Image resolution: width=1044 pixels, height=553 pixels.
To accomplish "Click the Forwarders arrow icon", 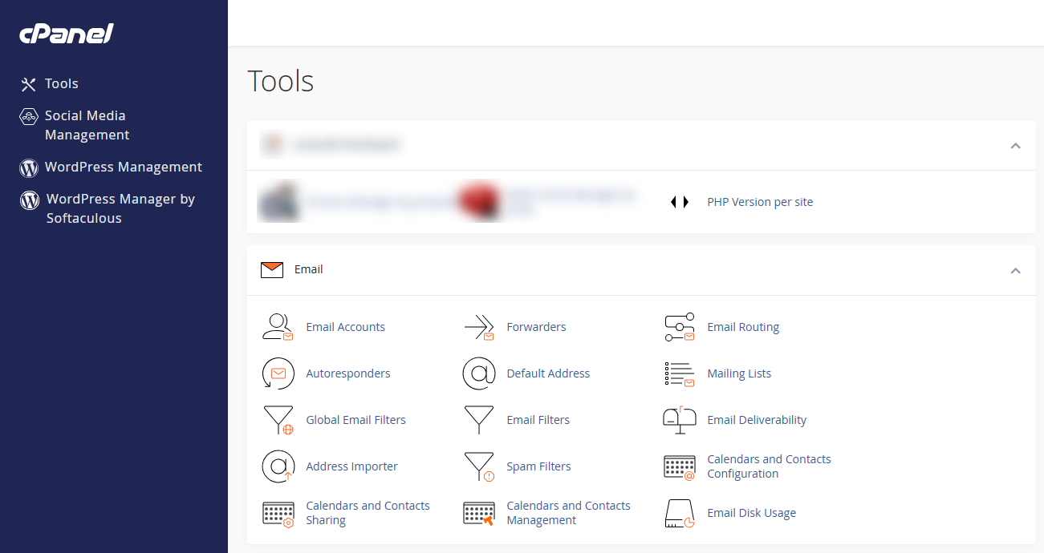I will click(479, 327).
